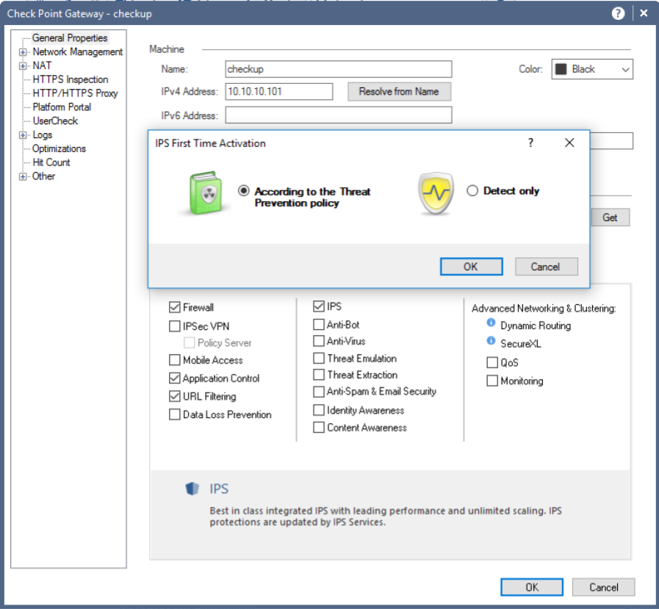
Task: Click the Dynamic Routing label
Action: tap(536, 325)
